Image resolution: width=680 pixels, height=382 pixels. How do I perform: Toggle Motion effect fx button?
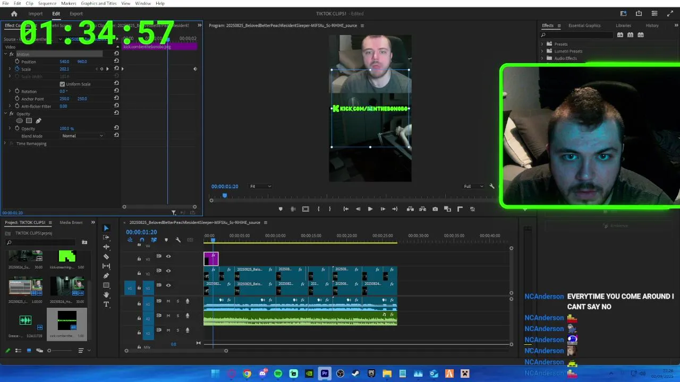point(11,54)
